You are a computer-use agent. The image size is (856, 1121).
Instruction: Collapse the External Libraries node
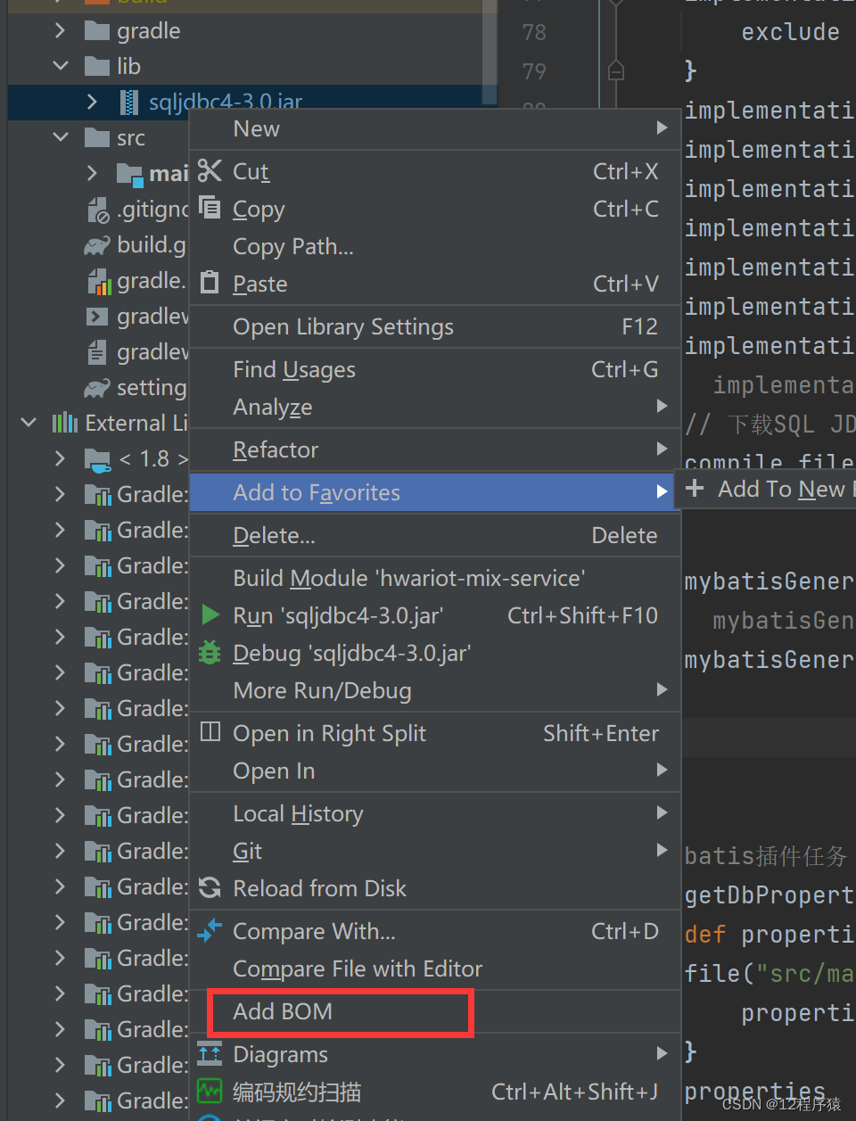(x=27, y=423)
